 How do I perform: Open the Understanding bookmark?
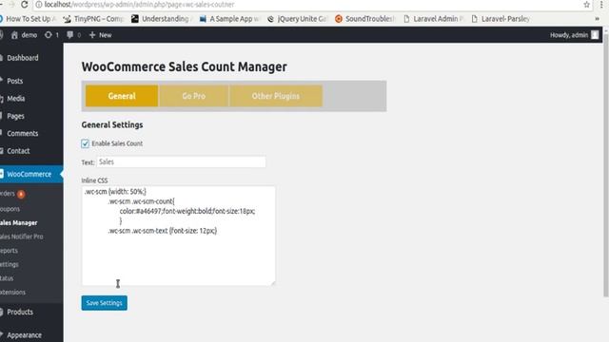tap(162, 19)
